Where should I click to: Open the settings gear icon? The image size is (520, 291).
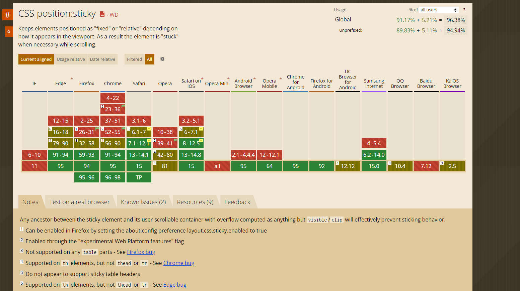pos(162,59)
